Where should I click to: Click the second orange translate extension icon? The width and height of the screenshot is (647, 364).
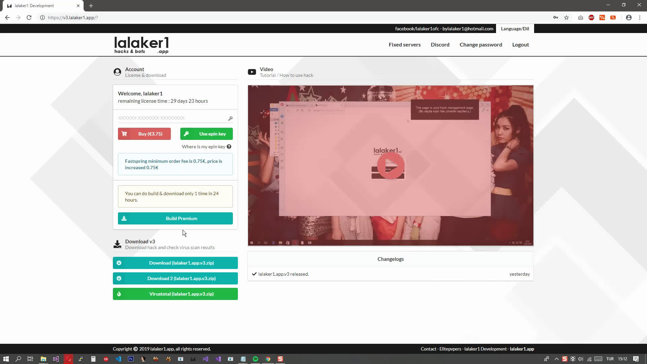[613, 18]
